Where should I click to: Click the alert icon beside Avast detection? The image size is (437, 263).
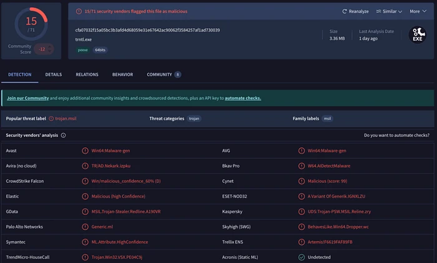86,151
